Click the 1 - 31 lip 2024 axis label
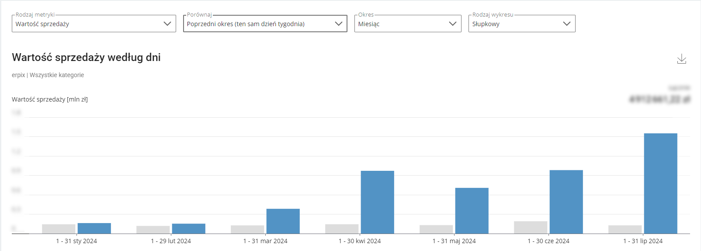701x251 pixels. coord(643,241)
